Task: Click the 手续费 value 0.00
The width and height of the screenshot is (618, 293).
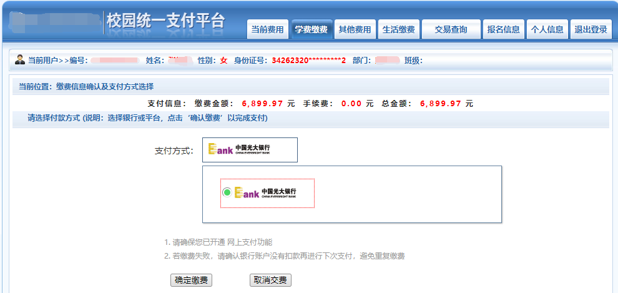Action: [351, 104]
